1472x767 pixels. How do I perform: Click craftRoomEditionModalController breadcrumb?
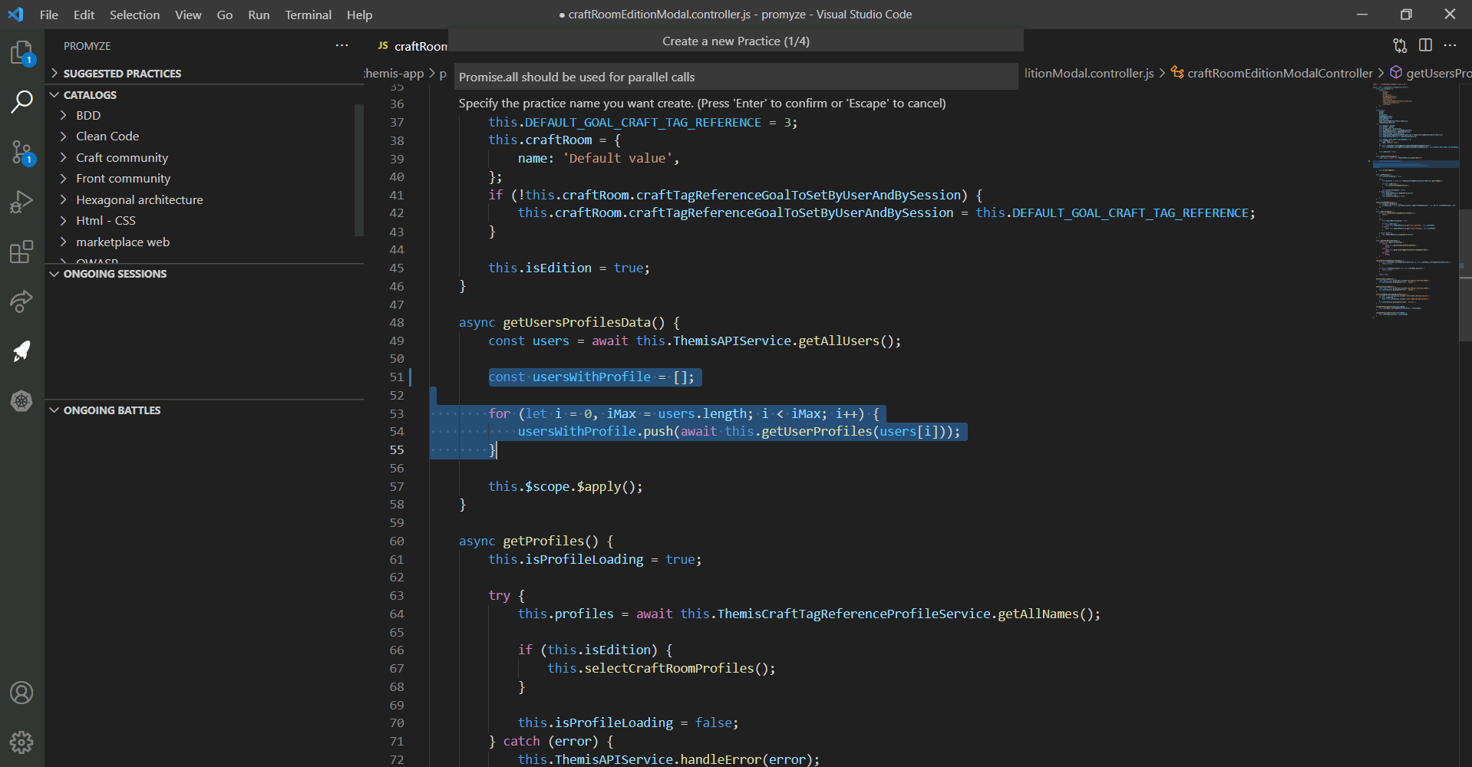[x=1279, y=73]
